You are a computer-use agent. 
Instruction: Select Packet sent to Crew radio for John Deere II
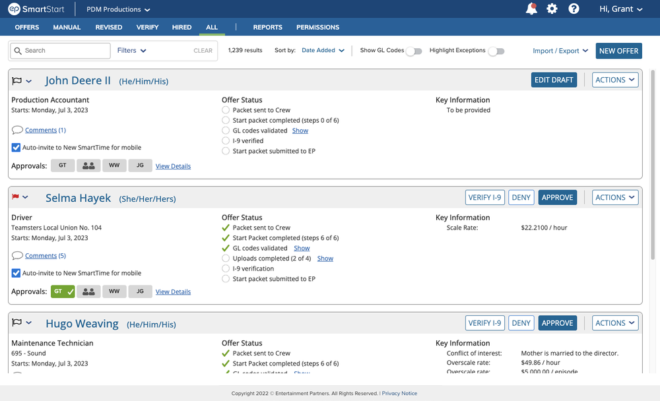226,110
